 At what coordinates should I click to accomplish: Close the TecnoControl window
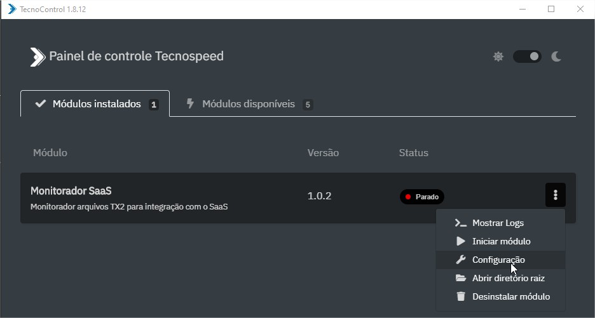[580, 9]
